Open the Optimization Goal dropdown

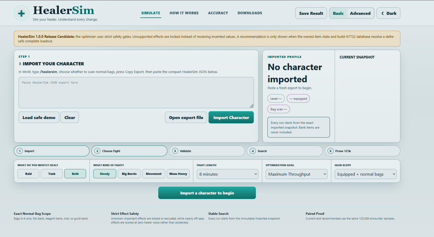pos(297,174)
